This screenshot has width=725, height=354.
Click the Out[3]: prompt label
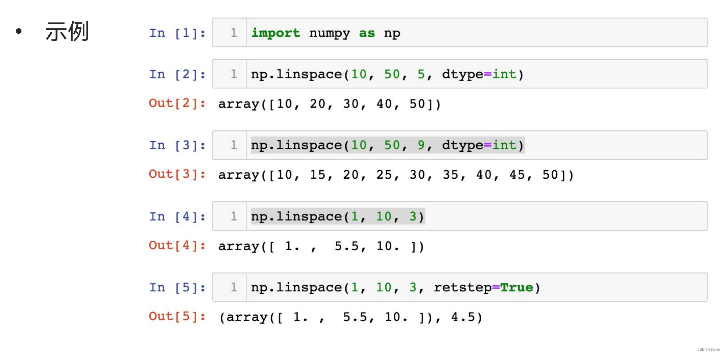click(x=177, y=174)
